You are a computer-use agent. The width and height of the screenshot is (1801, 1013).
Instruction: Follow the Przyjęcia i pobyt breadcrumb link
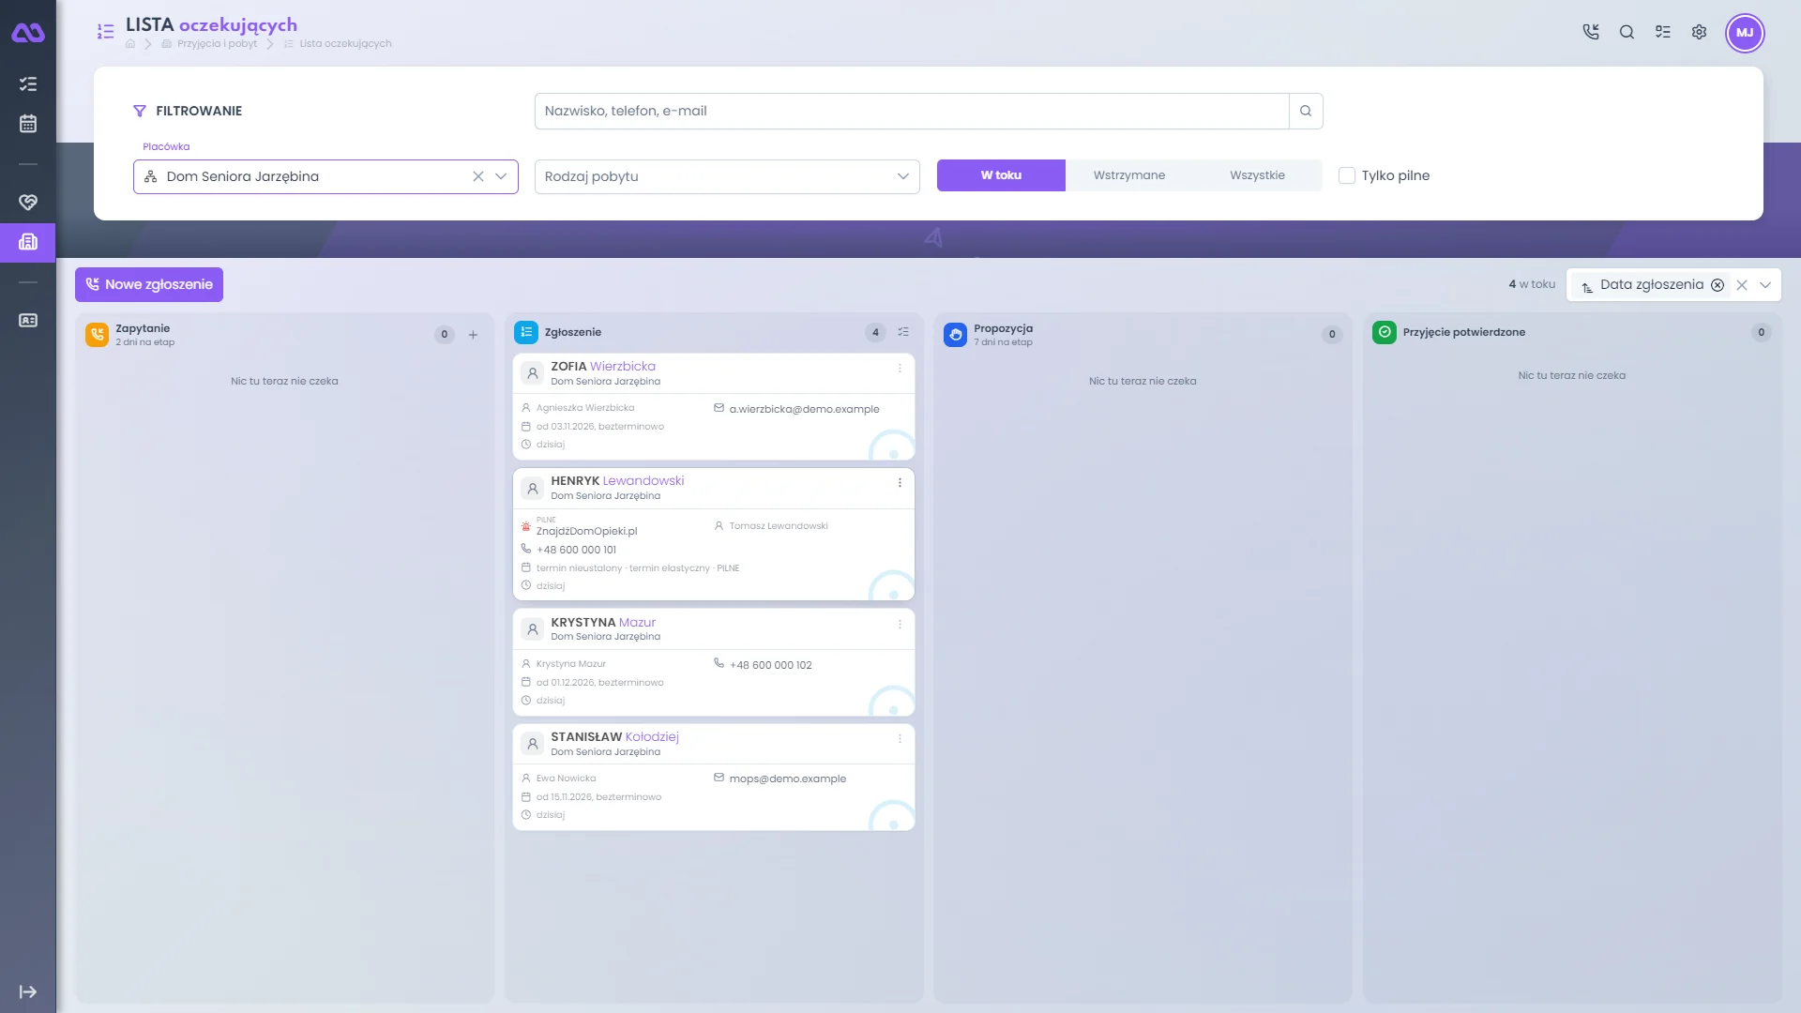pos(217,44)
